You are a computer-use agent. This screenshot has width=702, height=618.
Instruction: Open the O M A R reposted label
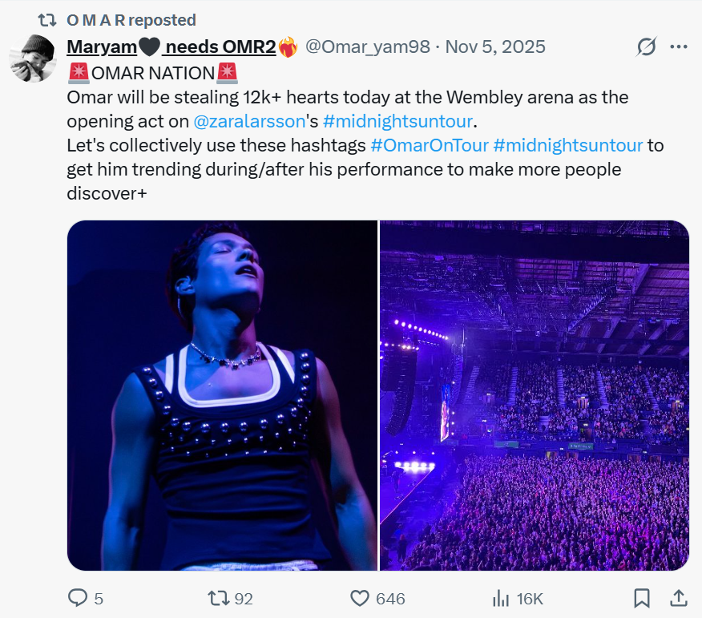131,20
